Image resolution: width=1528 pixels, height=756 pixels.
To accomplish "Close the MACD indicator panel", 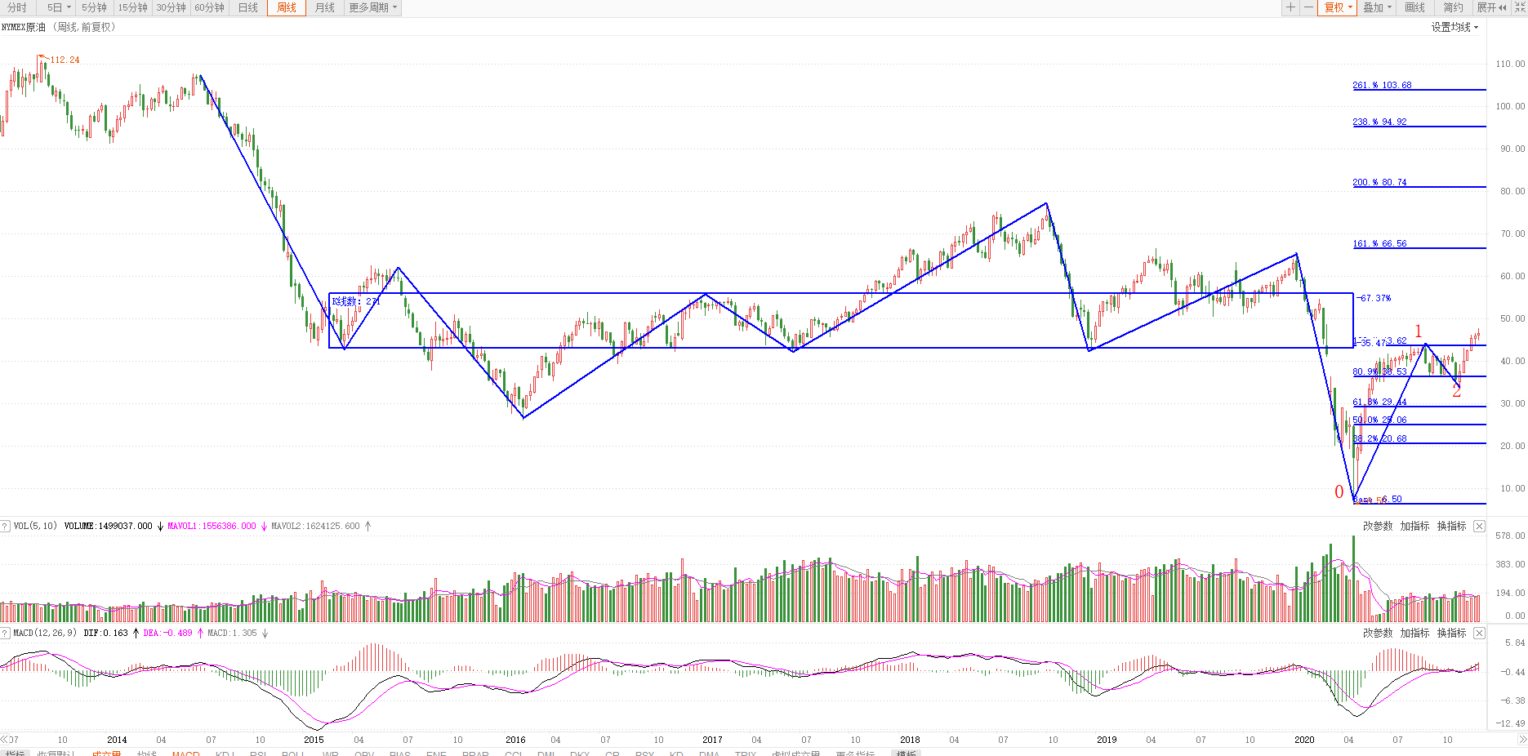I will click(x=1479, y=634).
